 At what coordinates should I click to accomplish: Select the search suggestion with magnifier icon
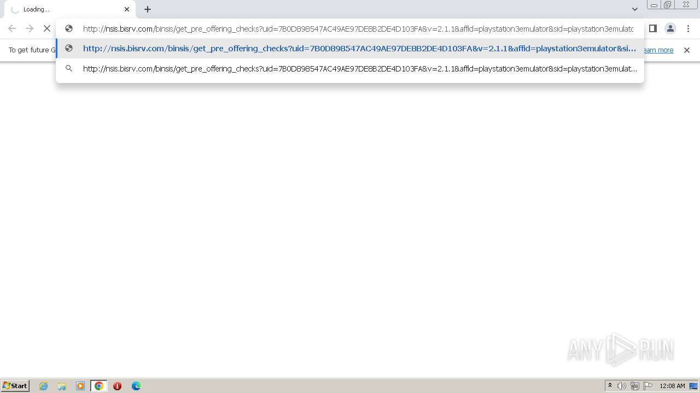tap(350, 69)
